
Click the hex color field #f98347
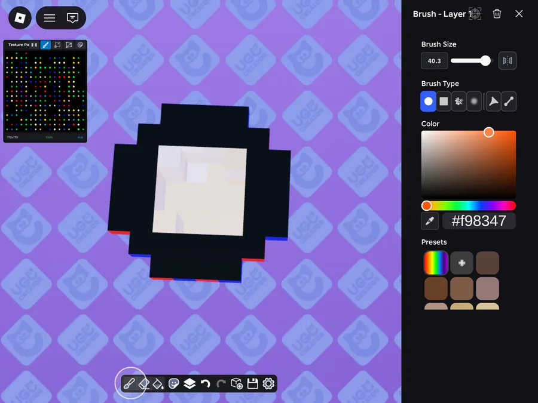point(479,221)
